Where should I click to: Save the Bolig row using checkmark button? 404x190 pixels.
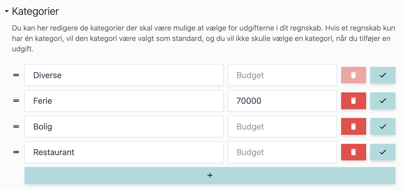click(383, 126)
